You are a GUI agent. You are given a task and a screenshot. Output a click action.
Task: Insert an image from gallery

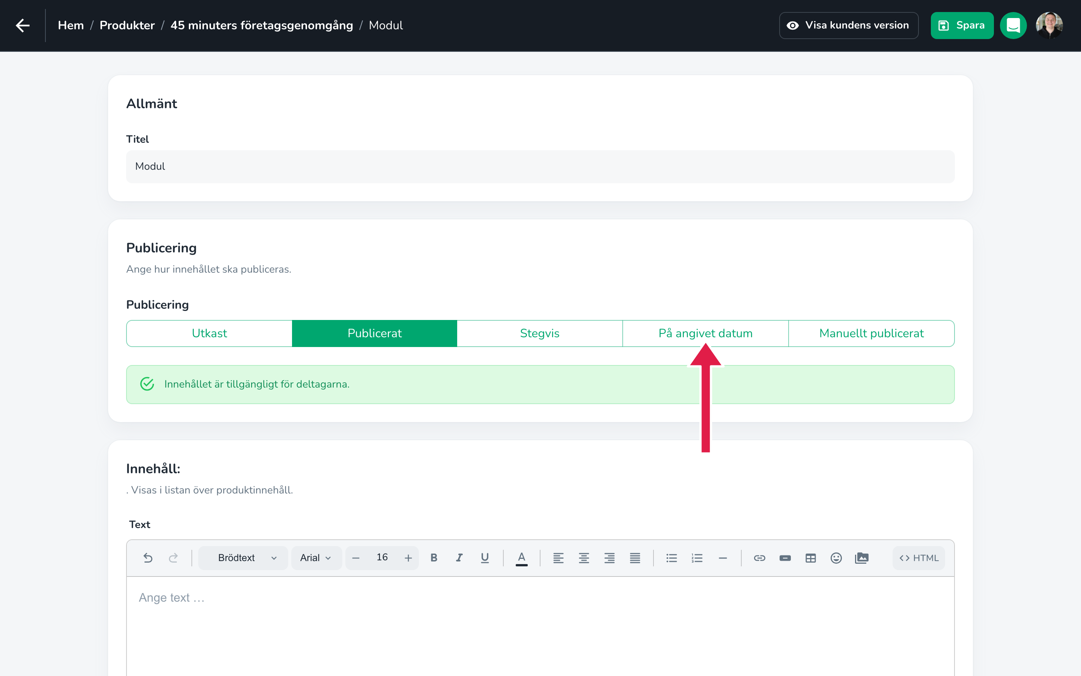tap(862, 558)
